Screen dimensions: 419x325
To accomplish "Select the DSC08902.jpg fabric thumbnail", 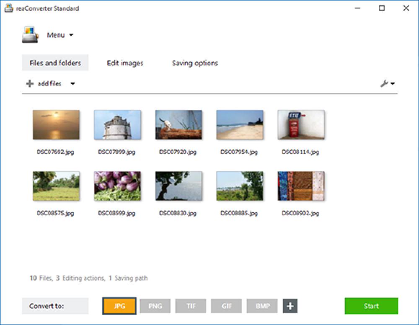I will click(301, 185).
